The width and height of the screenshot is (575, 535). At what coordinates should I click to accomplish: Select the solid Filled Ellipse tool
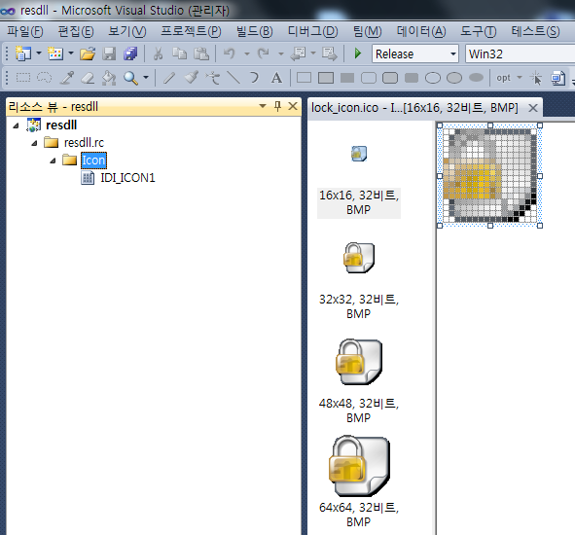tap(476, 78)
